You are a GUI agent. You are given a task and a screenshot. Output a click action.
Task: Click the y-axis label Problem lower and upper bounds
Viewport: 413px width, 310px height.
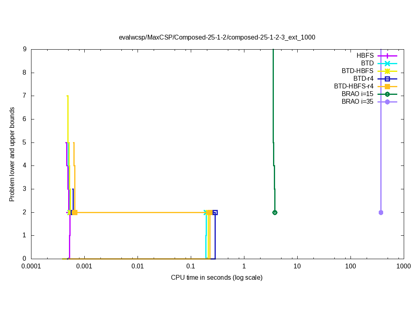click(x=12, y=155)
